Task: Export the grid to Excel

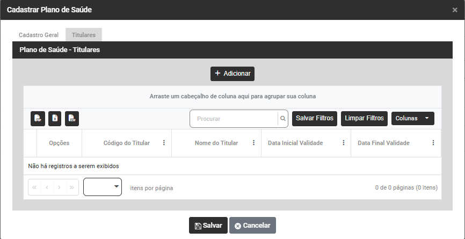Action: point(55,119)
